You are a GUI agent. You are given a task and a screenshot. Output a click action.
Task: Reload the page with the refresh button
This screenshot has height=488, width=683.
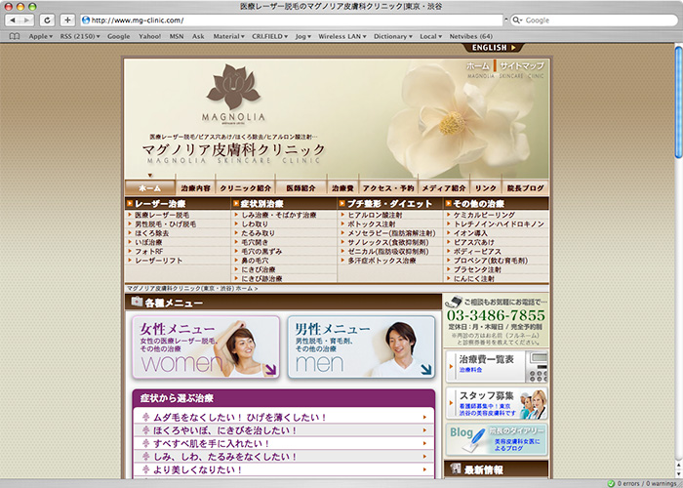pyautogui.click(x=47, y=20)
